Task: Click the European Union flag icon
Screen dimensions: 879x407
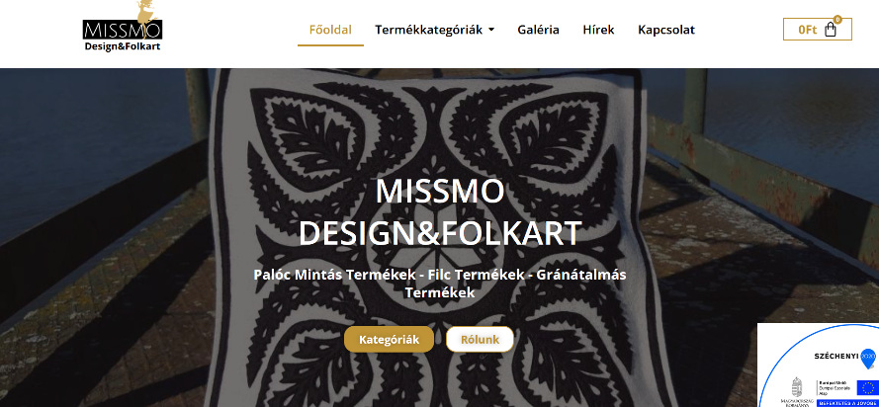Action: click(867, 388)
